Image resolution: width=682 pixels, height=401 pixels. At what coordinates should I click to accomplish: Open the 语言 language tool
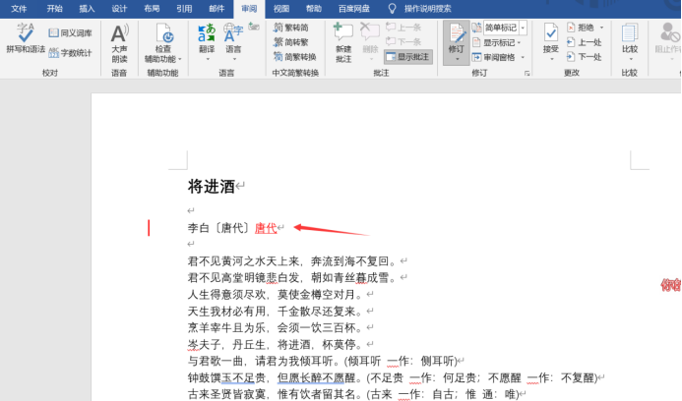(x=233, y=39)
